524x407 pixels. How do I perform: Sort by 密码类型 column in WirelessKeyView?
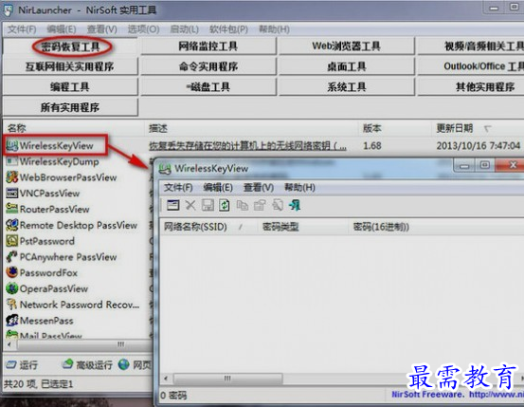[303, 227]
